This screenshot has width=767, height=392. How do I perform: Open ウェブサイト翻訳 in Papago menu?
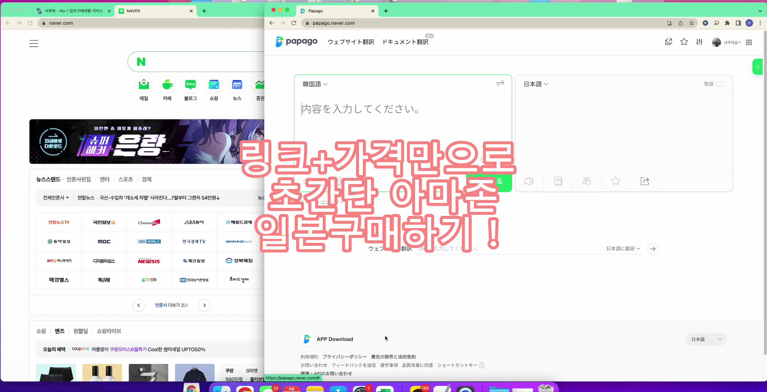(x=351, y=42)
